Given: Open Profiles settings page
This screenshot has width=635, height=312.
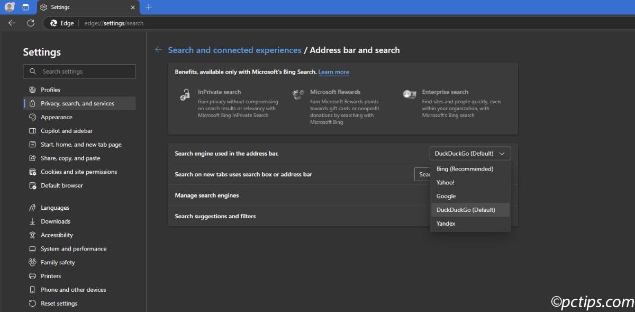Looking at the screenshot, I should click(x=79, y=90).
